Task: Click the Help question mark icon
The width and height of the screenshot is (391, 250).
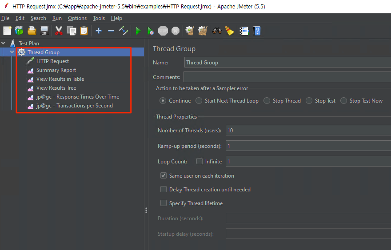Action: (257, 31)
